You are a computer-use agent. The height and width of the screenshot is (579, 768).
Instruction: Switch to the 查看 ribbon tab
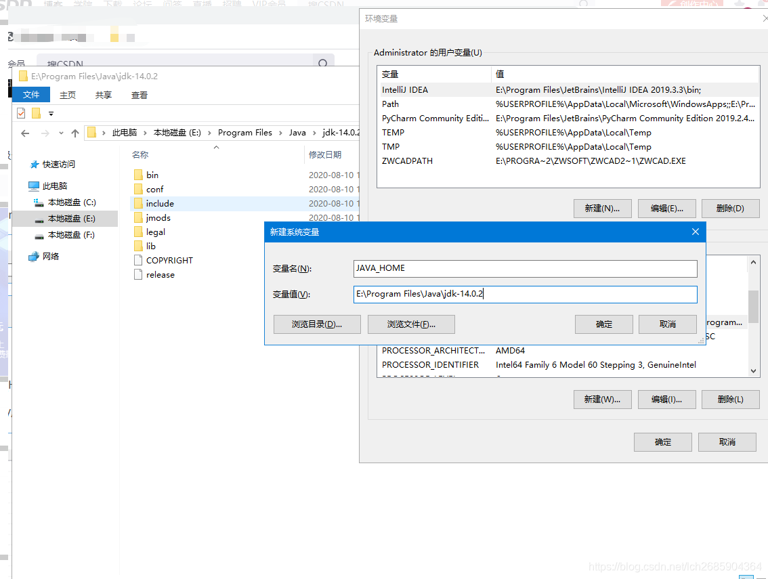tap(139, 95)
